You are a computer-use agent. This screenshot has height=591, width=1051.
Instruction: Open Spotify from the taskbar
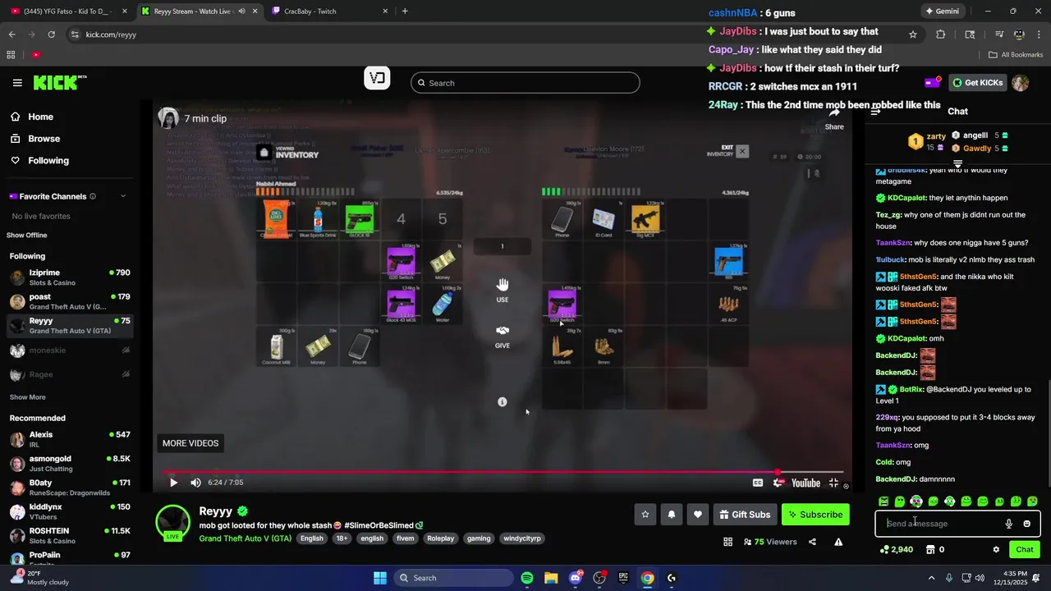coord(527,578)
